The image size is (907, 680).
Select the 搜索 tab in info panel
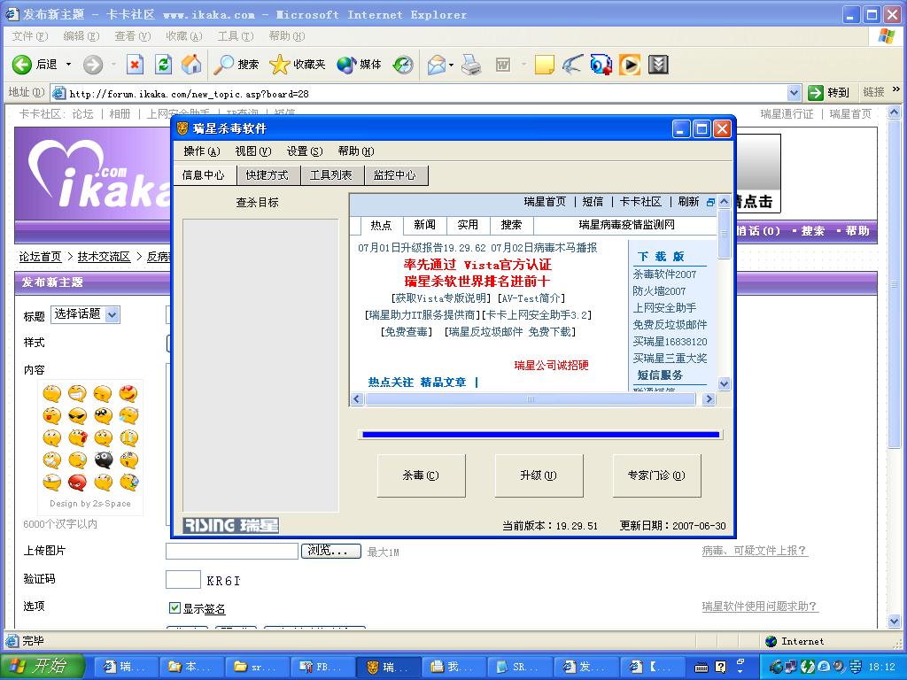pyautogui.click(x=511, y=224)
